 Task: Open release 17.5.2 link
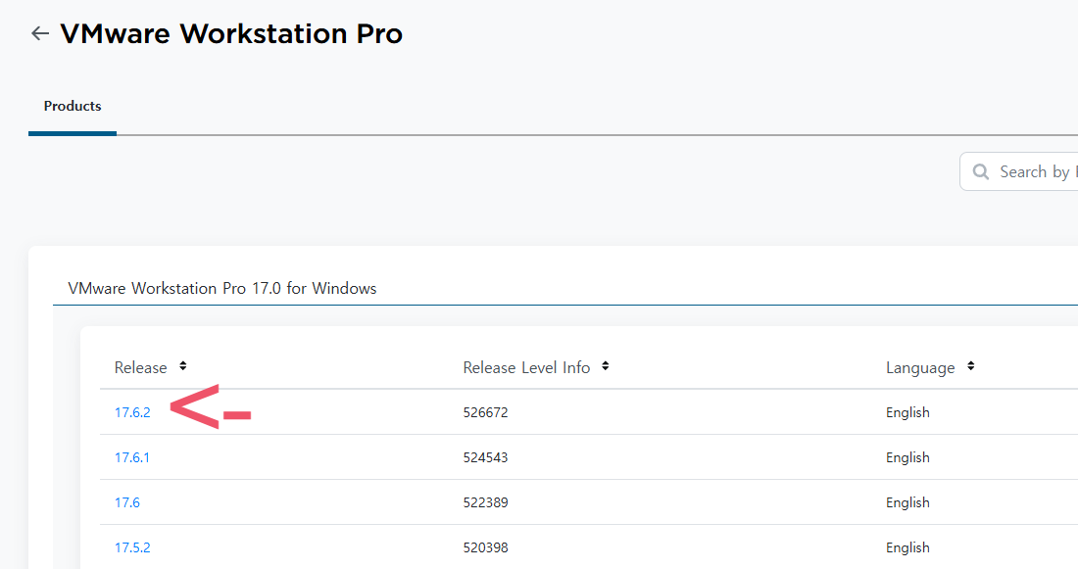(132, 547)
